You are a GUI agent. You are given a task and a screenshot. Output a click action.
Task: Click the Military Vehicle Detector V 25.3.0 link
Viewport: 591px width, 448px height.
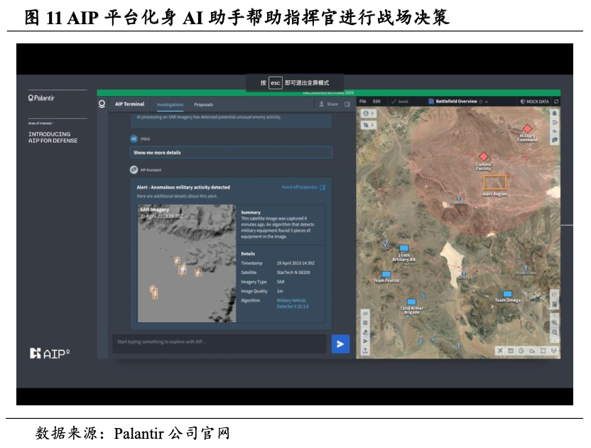pyautogui.click(x=293, y=304)
